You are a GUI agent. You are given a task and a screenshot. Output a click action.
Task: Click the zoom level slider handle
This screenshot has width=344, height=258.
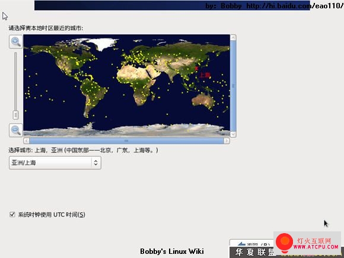[x=15, y=115]
